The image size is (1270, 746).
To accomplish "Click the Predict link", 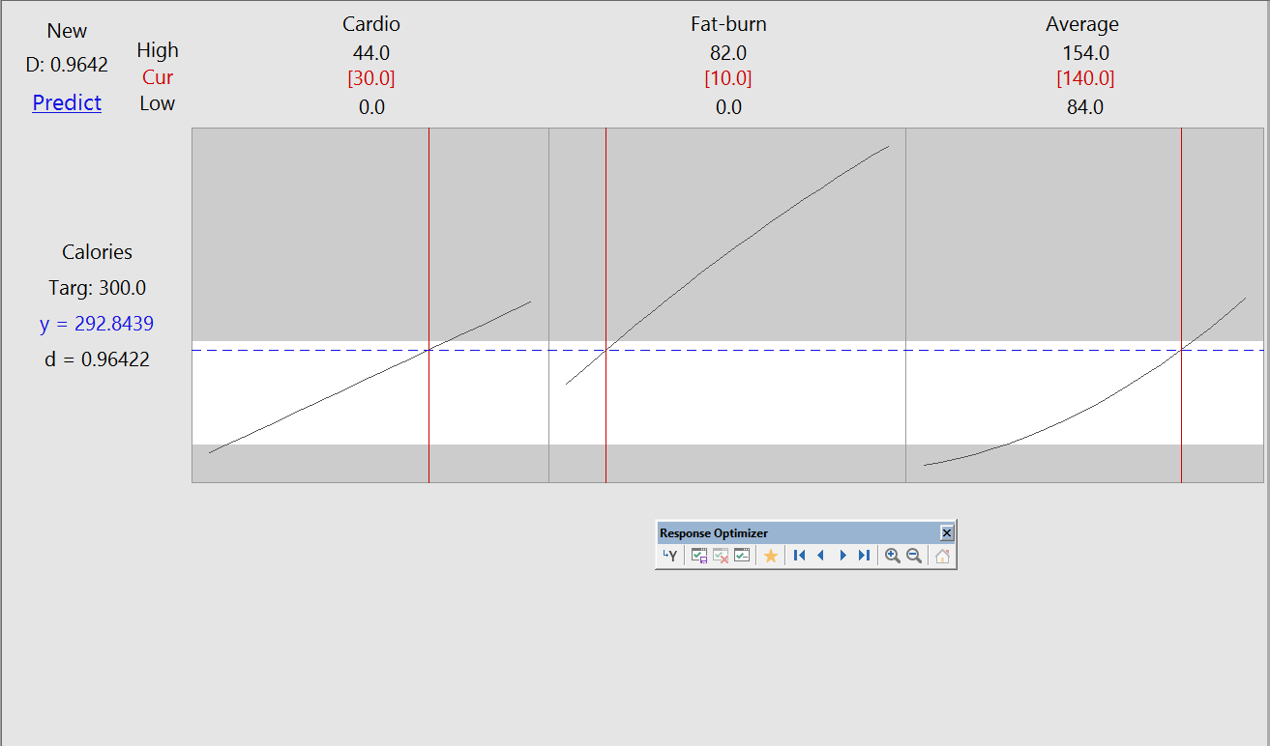I will point(67,102).
